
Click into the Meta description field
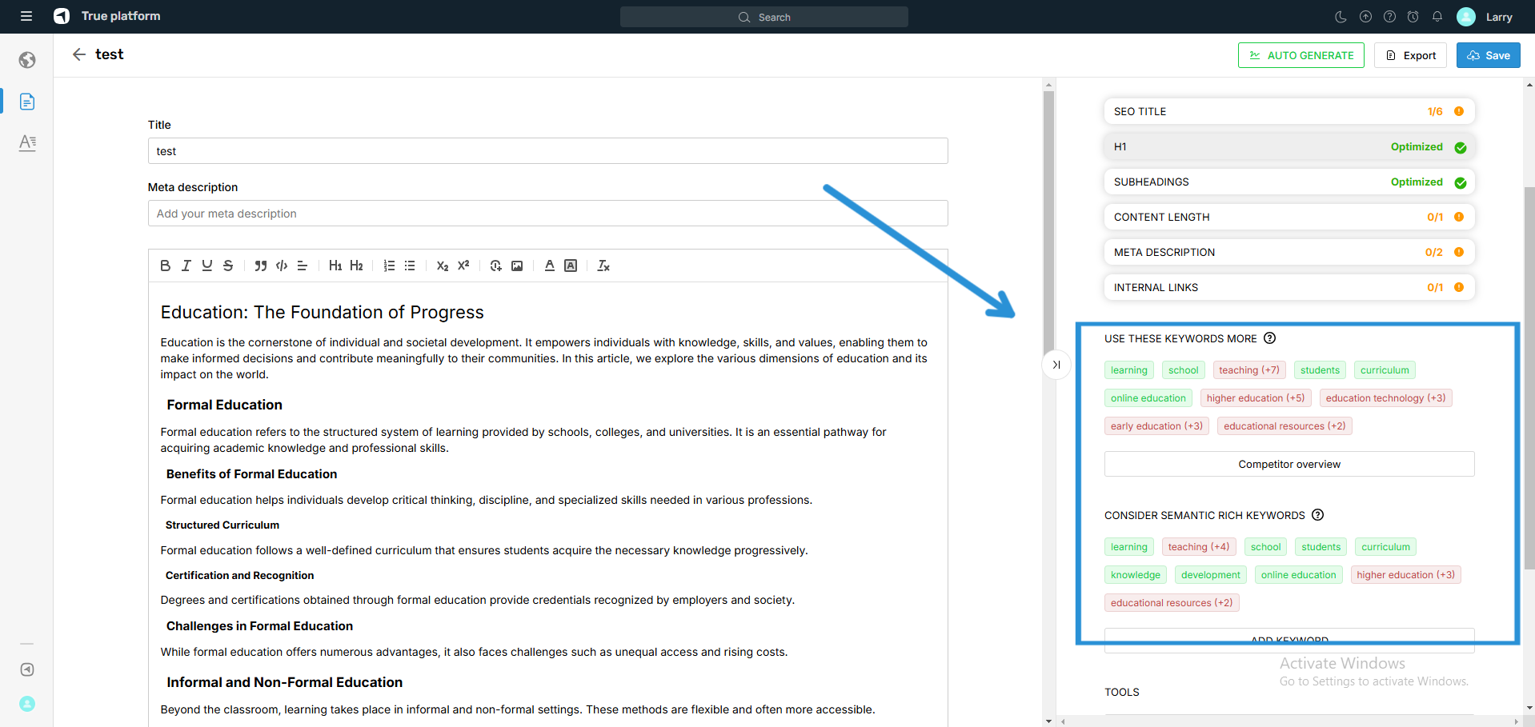pyautogui.click(x=547, y=214)
